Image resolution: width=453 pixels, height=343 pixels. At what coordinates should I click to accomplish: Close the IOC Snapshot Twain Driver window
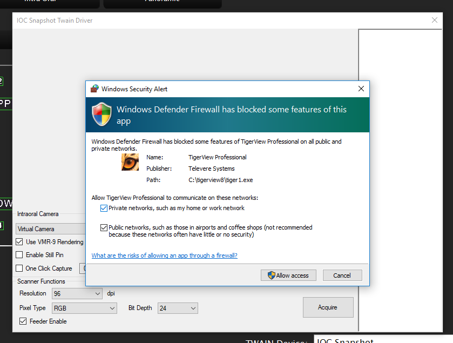point(435,20)
